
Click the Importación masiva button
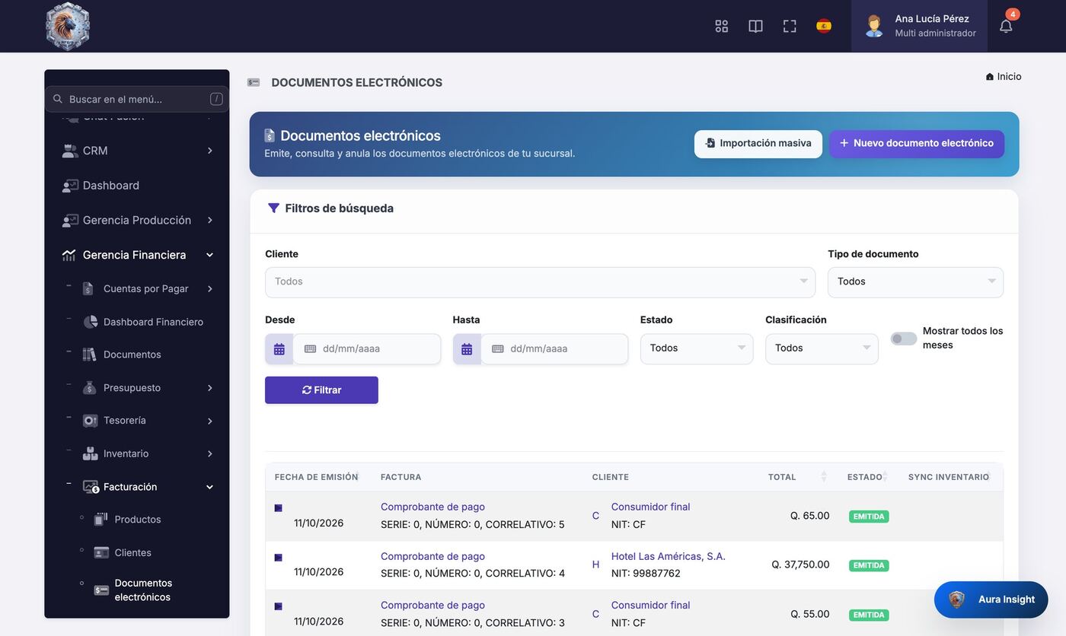pyautogui.click(x=758, y=144)
